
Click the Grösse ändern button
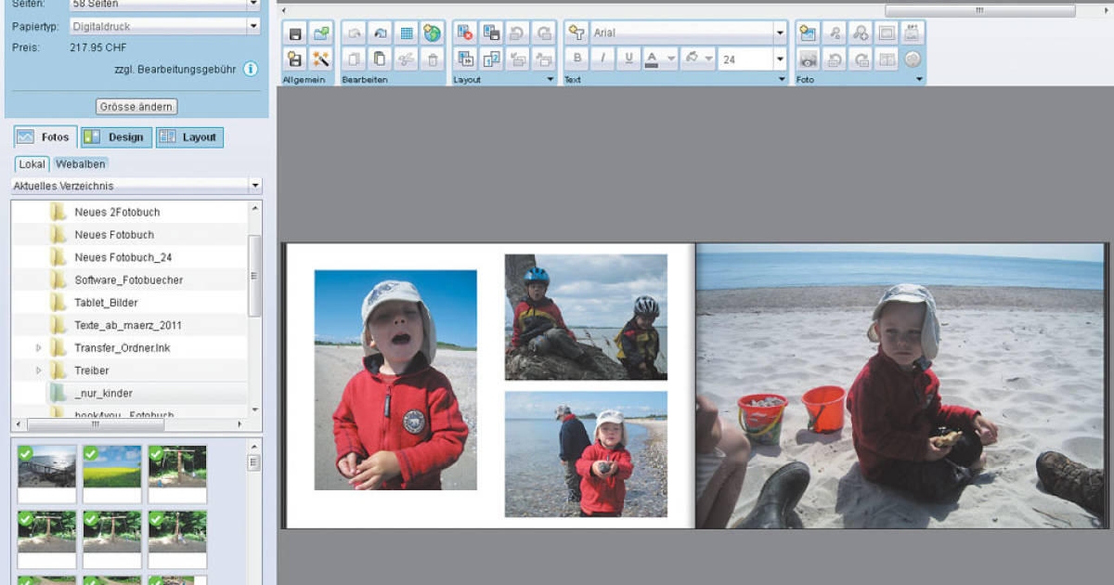(136, 107)
